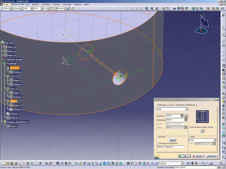Click the multi-view window layout icon
226x169 pixels.
pyautogui.click(x=104, y=163)
